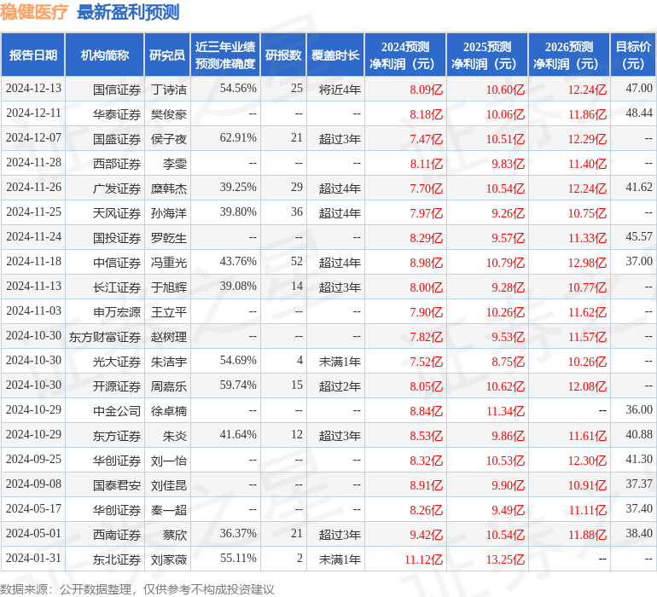
Task: Click the 覆盖时长 column header
Action: click(335, 55)
